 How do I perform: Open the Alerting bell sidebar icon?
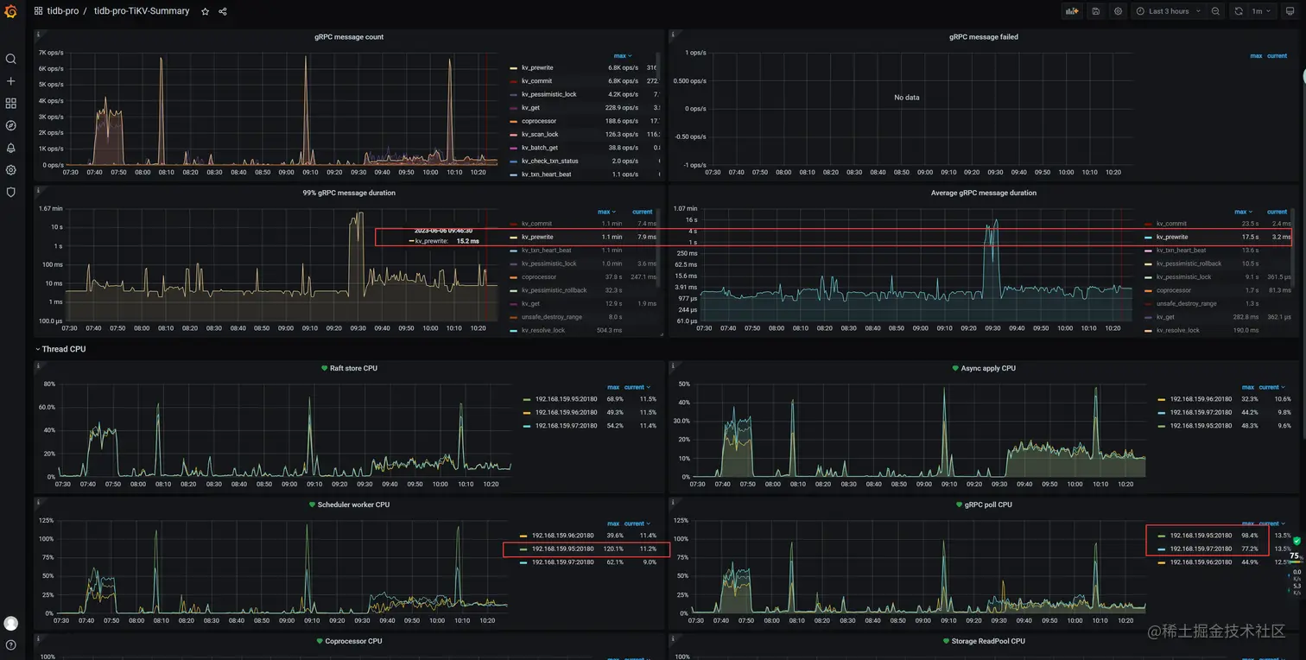11,148
